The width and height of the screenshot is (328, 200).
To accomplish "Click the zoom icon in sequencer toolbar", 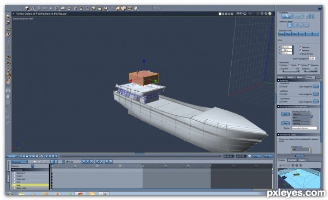I will (45, 162).
